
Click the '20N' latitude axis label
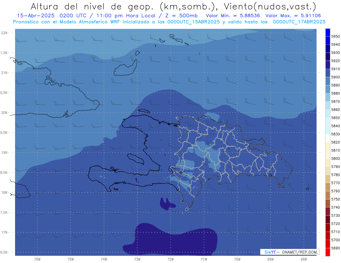coord(5,113)
